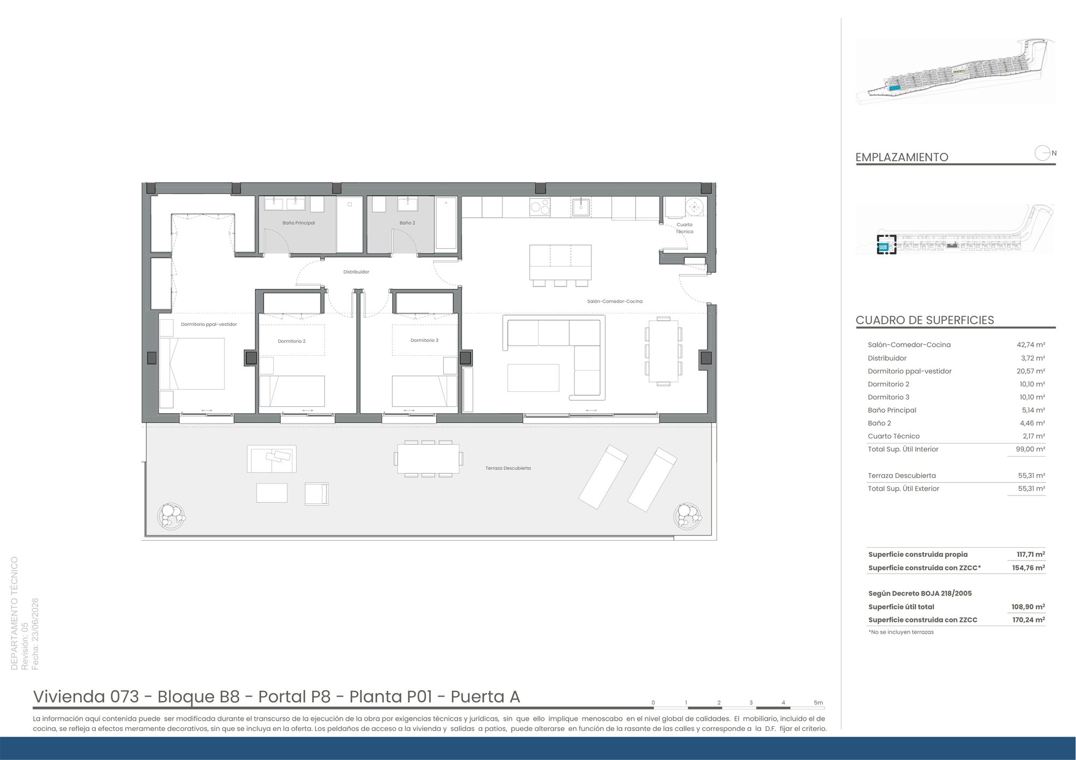This screenshot has width=1076, height=760.
Task: Click the "Baño Principal" room label
Action: click(299, 223)
